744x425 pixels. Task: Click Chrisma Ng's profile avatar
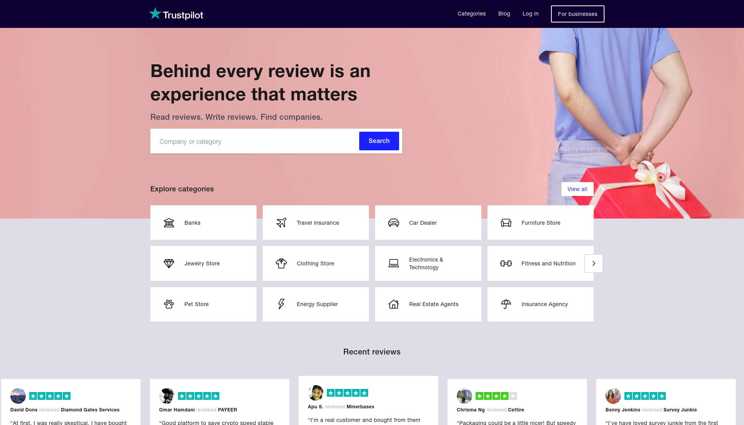465,396
